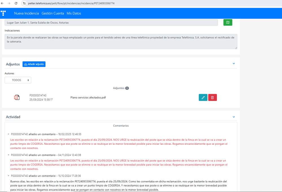Open the green map location button
This screenshot has height=192, width=282.
click(228, 22)
